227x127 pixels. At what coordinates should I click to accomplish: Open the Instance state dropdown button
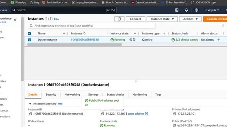click(162, 19)
